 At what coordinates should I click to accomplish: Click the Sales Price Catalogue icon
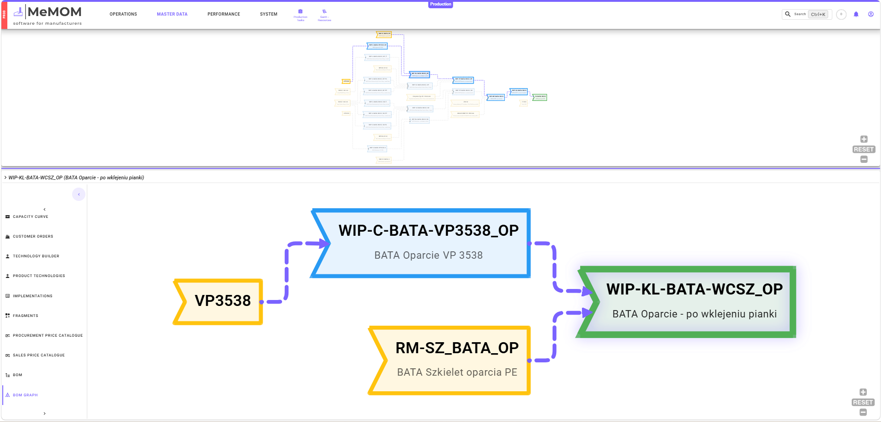pyautogui.click(x=7, y=355)
